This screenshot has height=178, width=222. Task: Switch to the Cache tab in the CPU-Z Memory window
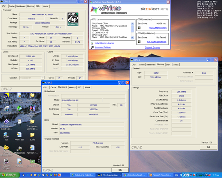point(142,65)
